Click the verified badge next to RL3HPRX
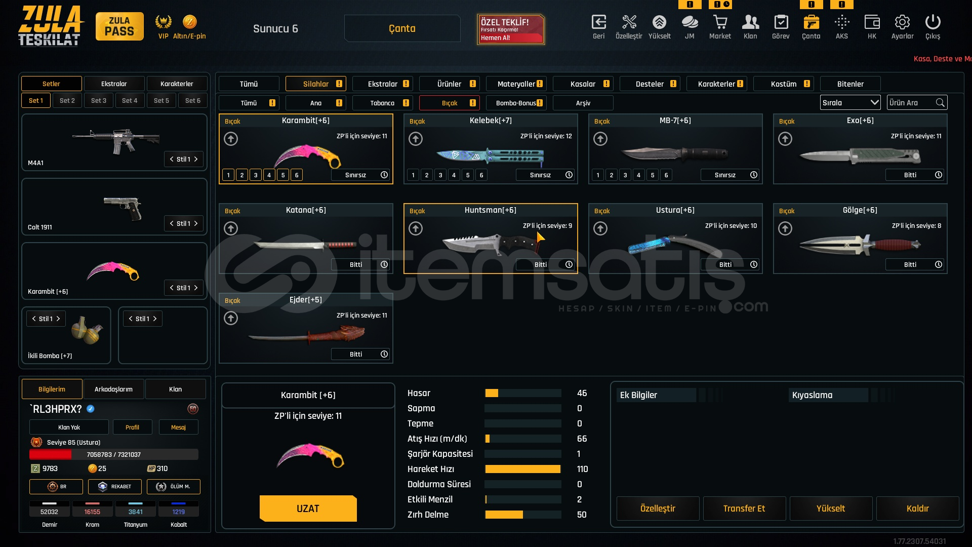The width and height of the screenshot is (972, 547). point(91,409)
